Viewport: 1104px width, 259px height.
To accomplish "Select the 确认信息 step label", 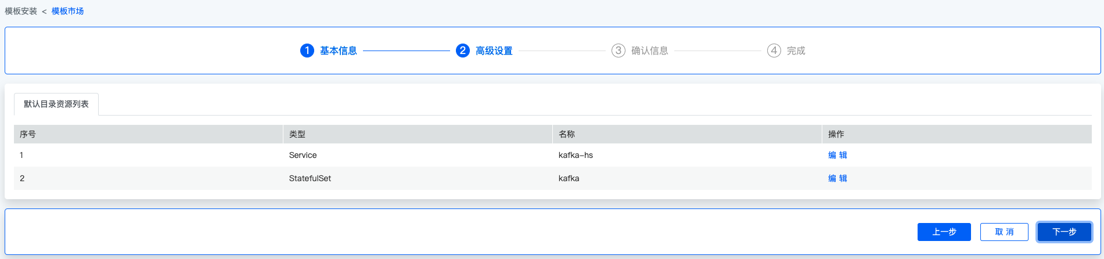I will pyautogui.click(x=650, y=51).
